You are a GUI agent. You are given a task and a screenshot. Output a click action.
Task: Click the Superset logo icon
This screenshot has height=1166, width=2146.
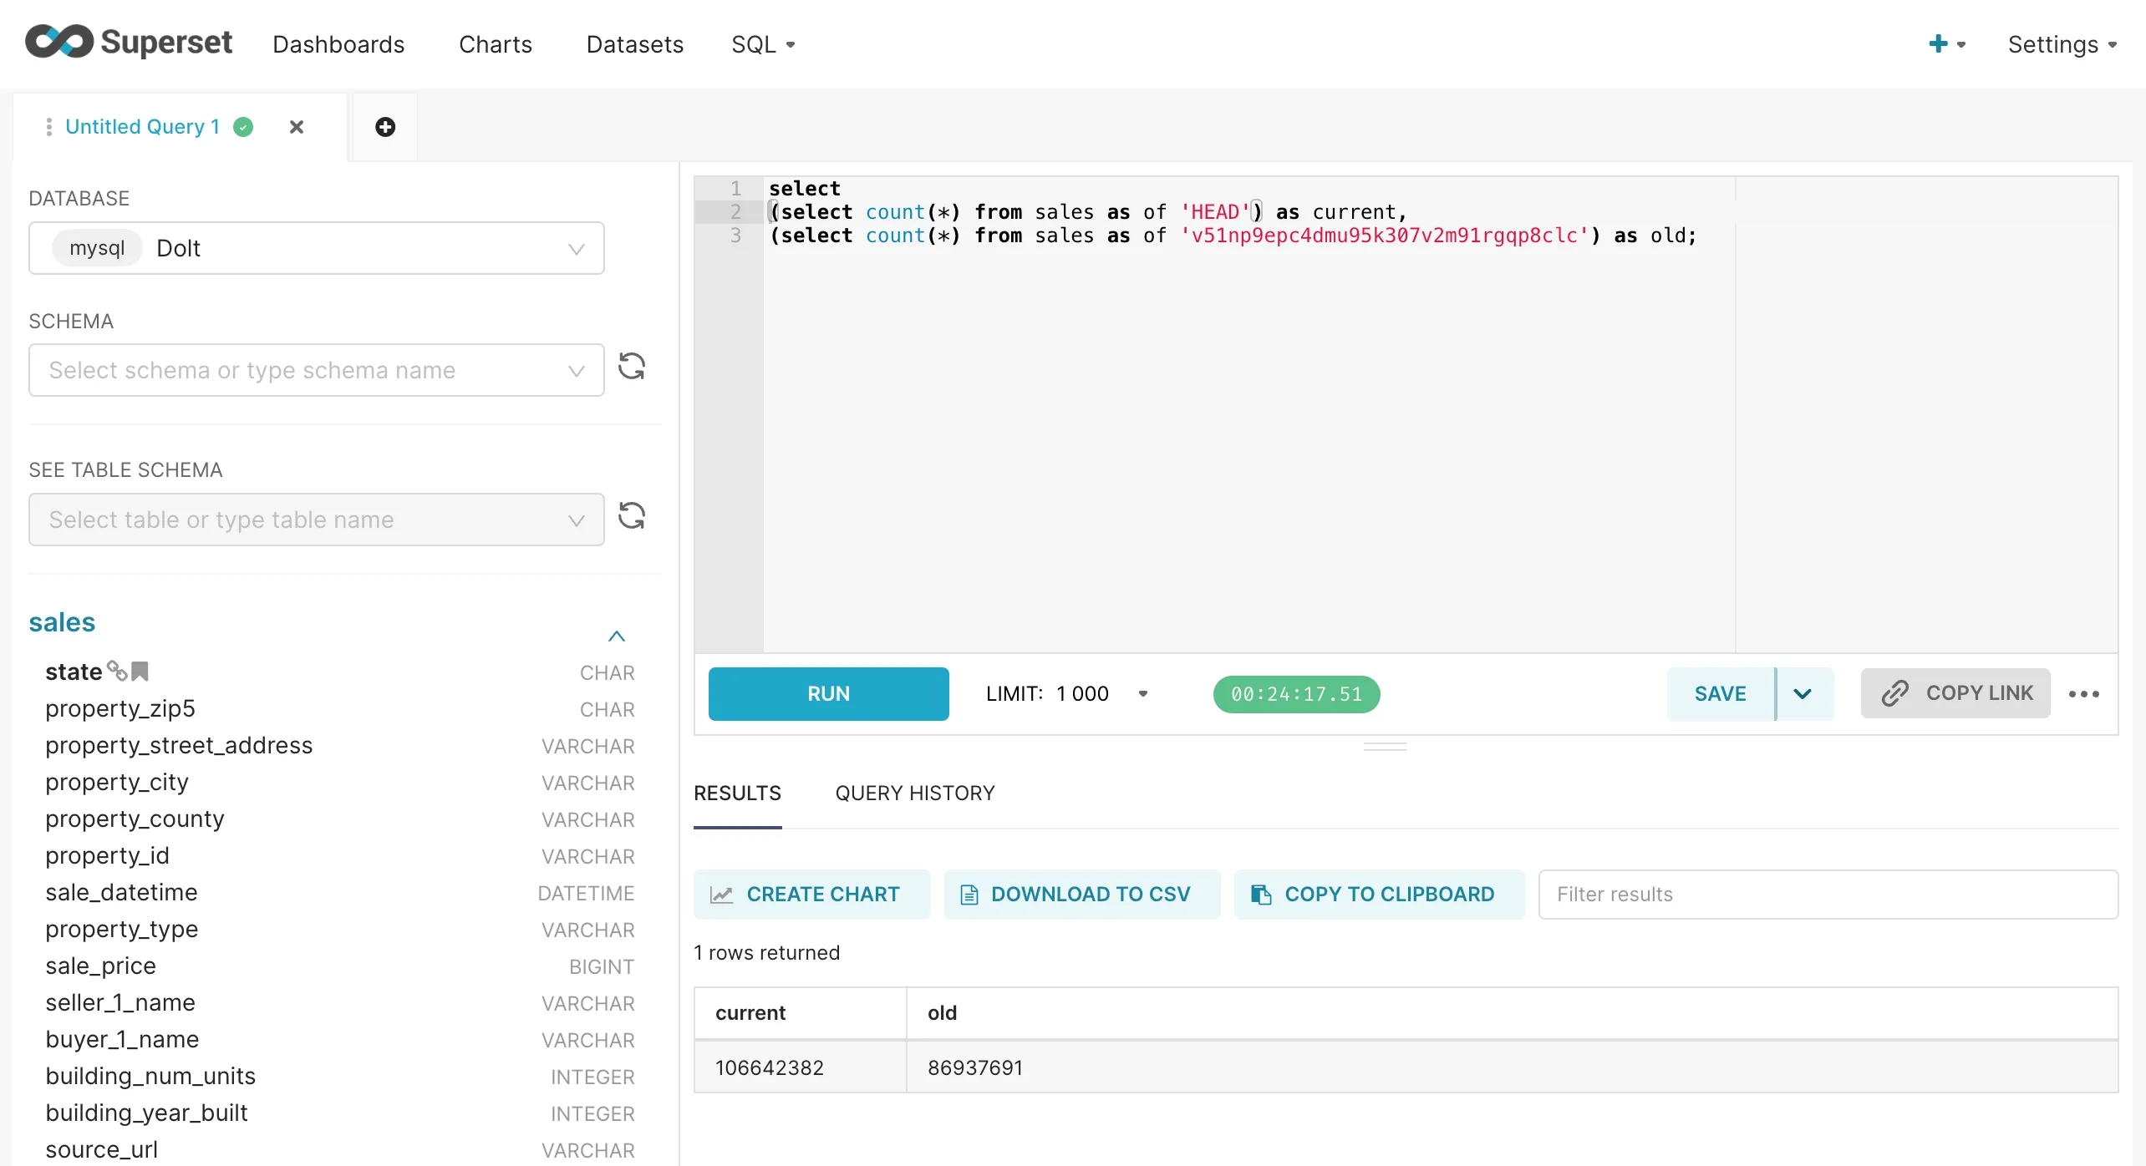click(x=58, y=42)
